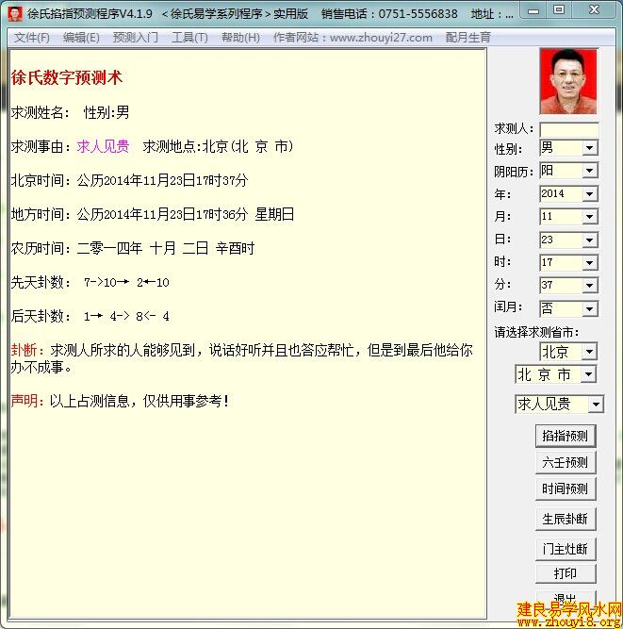Open the 文件(F) menu
Screen dimensions: 623x629
click(32, 38)
